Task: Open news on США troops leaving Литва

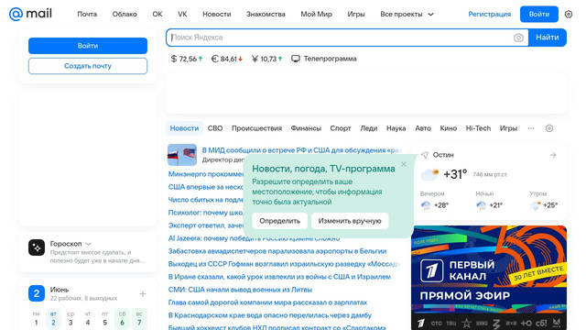Action: point(240,290)
